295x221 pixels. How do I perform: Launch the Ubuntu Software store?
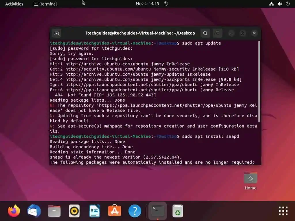pyautogui.click(x=114, y=211)
